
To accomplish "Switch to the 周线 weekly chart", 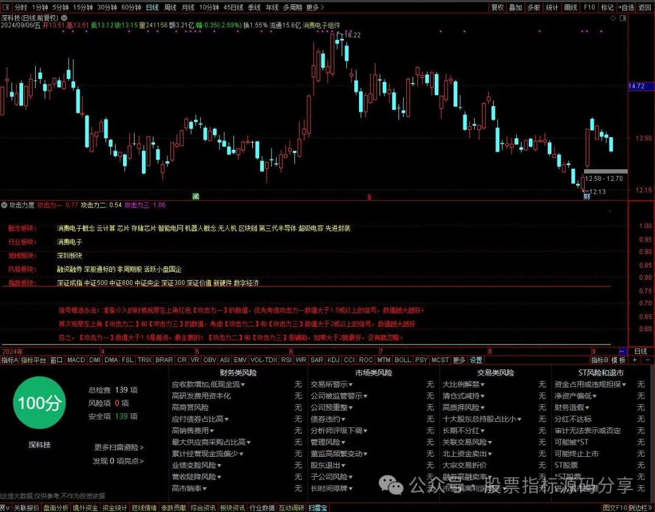I will 170,7.
